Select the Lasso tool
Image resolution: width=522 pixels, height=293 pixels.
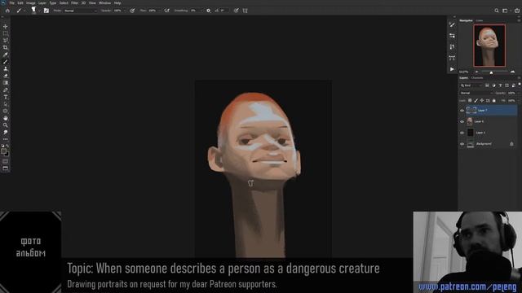click(6, 40)
